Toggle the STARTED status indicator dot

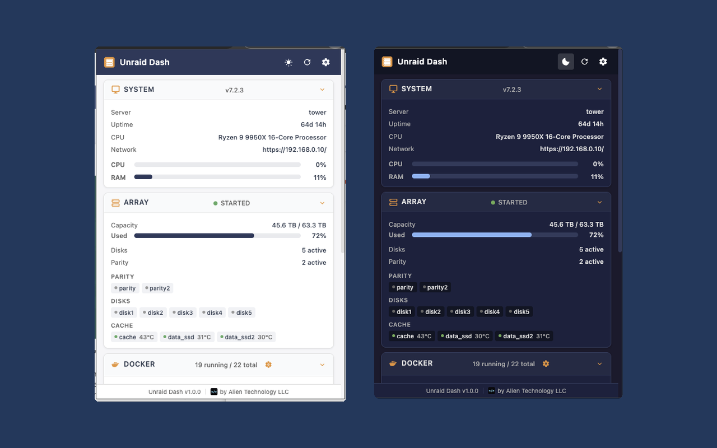(215, 203)
